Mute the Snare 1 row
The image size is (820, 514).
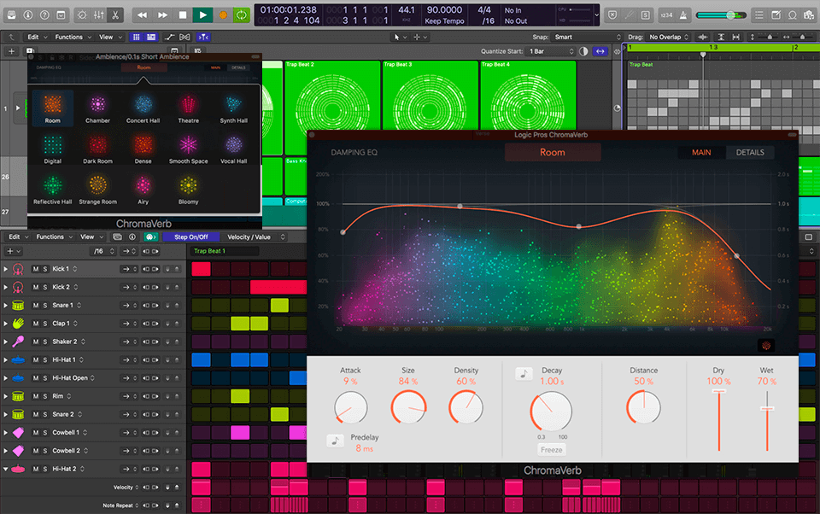pyautogui.click(x=36, y=306)
